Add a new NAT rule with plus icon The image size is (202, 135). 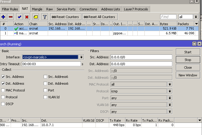click(3, 17)
